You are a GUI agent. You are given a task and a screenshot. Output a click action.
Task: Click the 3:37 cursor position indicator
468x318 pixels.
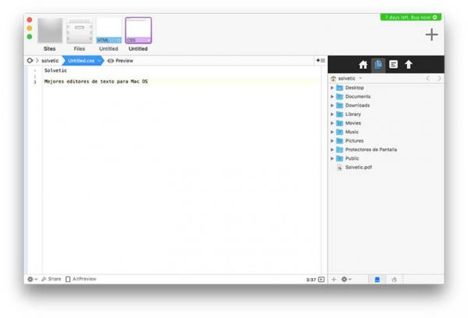310,280
